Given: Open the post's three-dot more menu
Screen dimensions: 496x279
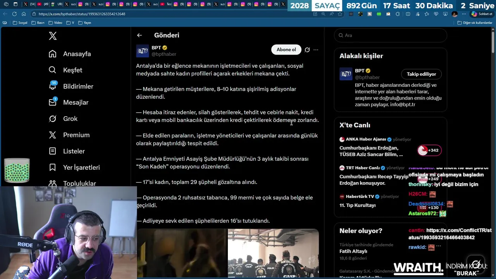Looking at the screenshot, I should (316, 50).
